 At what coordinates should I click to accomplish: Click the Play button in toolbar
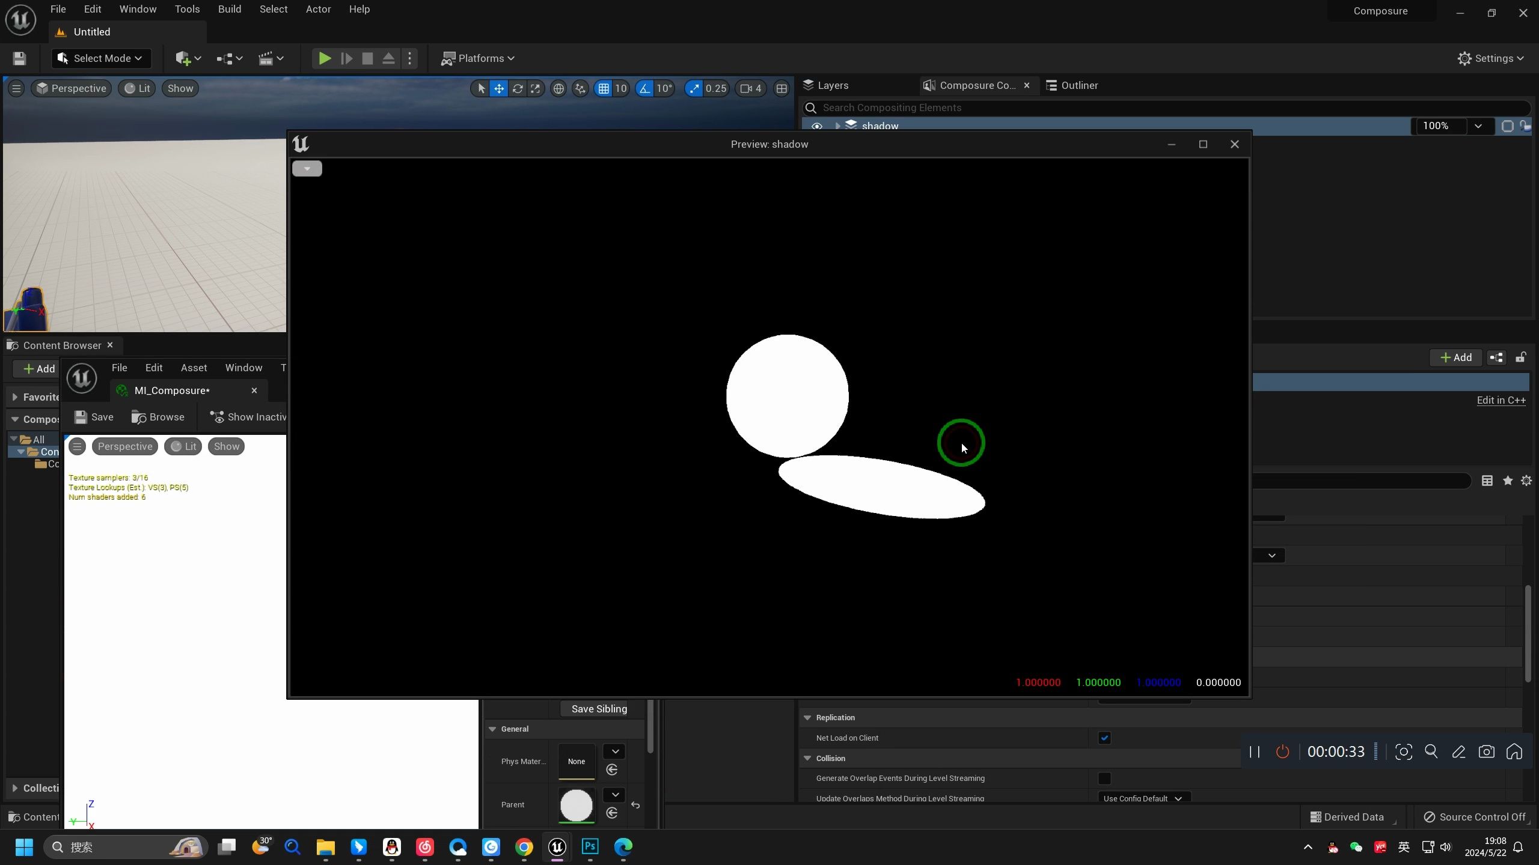click(x=323, y=58)
